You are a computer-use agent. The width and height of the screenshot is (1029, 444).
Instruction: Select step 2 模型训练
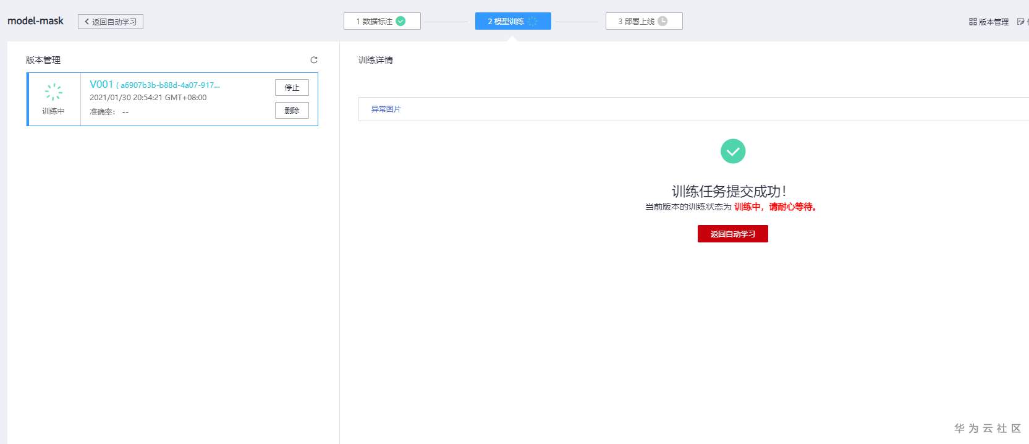513,21
